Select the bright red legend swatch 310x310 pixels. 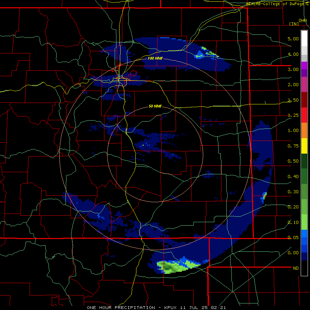coord(304,115)
